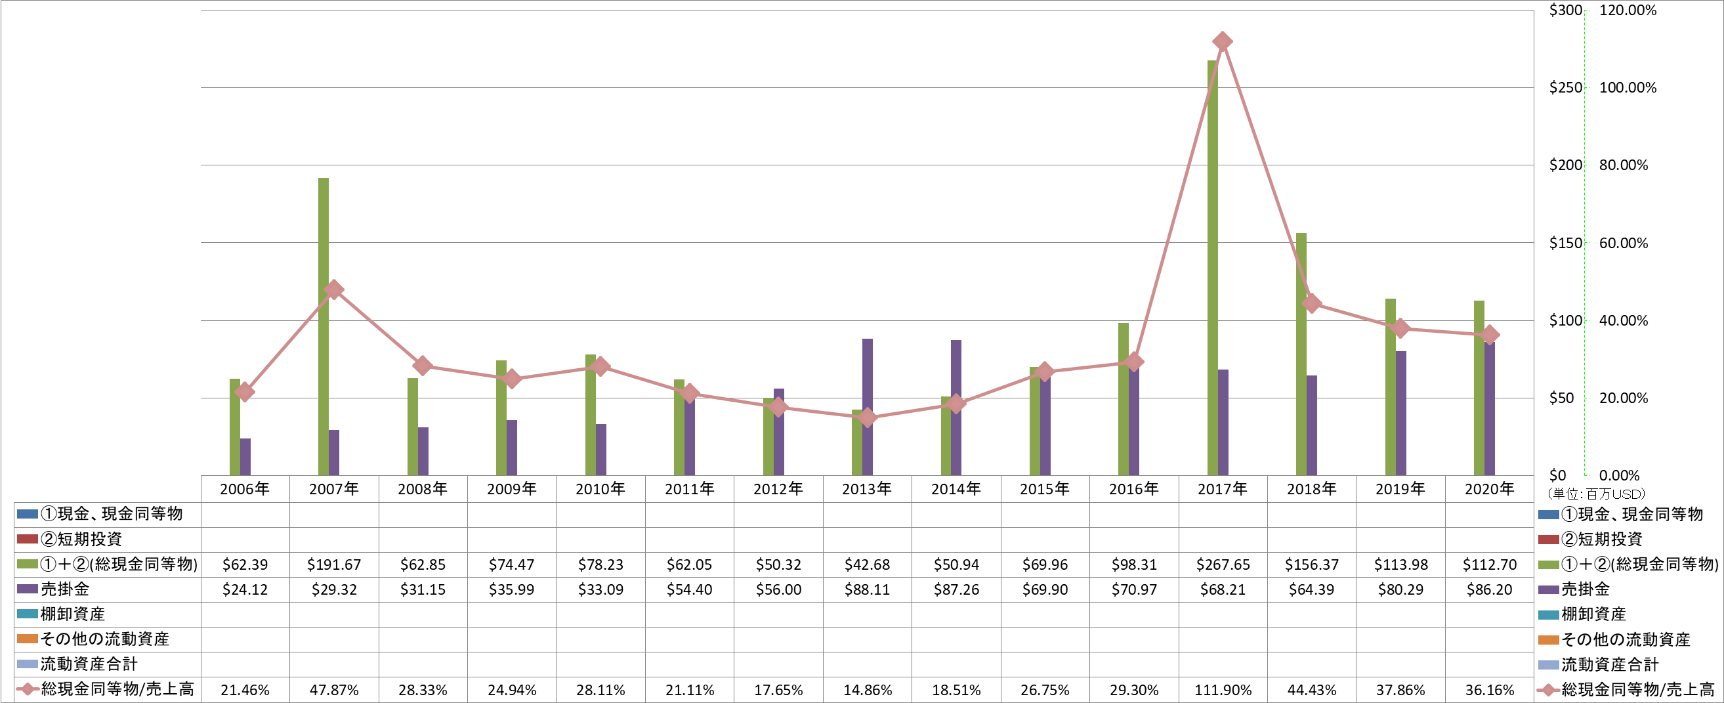The height and width of the screenshot is (703, 1724).
Task: Click the (単位:百万USD) unit note
Action: tap(1595, 494)
